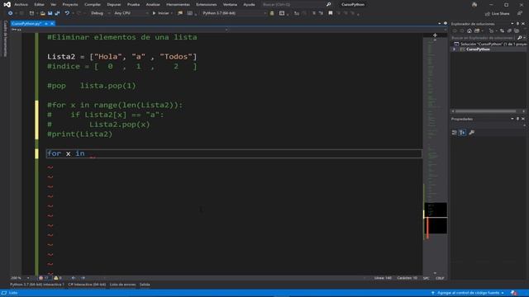Image resolution: width=529 pixels, height=297 pixels.
Task: Click the Live Share button
Action: [498, 13]
